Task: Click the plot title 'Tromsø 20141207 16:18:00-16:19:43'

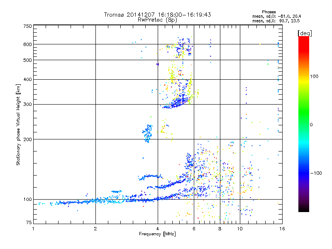Action: coord(157,15)
